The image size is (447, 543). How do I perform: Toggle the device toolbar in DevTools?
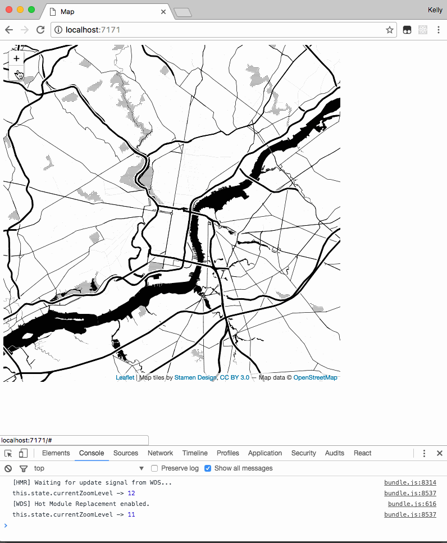(23, 453)
